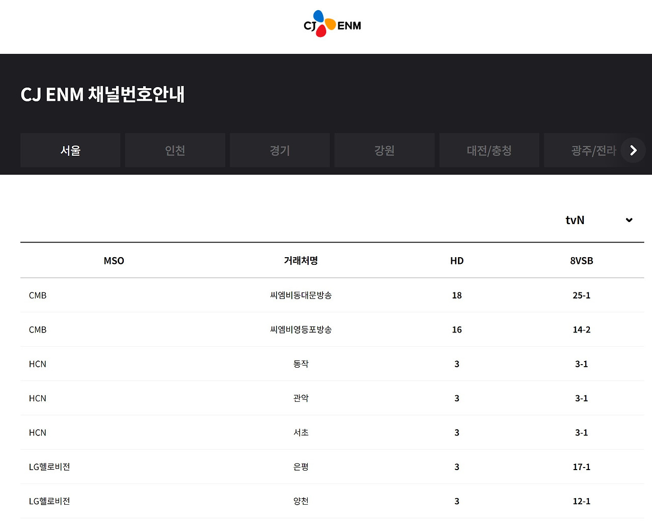Click the 8VSB column header

[581, 260]
